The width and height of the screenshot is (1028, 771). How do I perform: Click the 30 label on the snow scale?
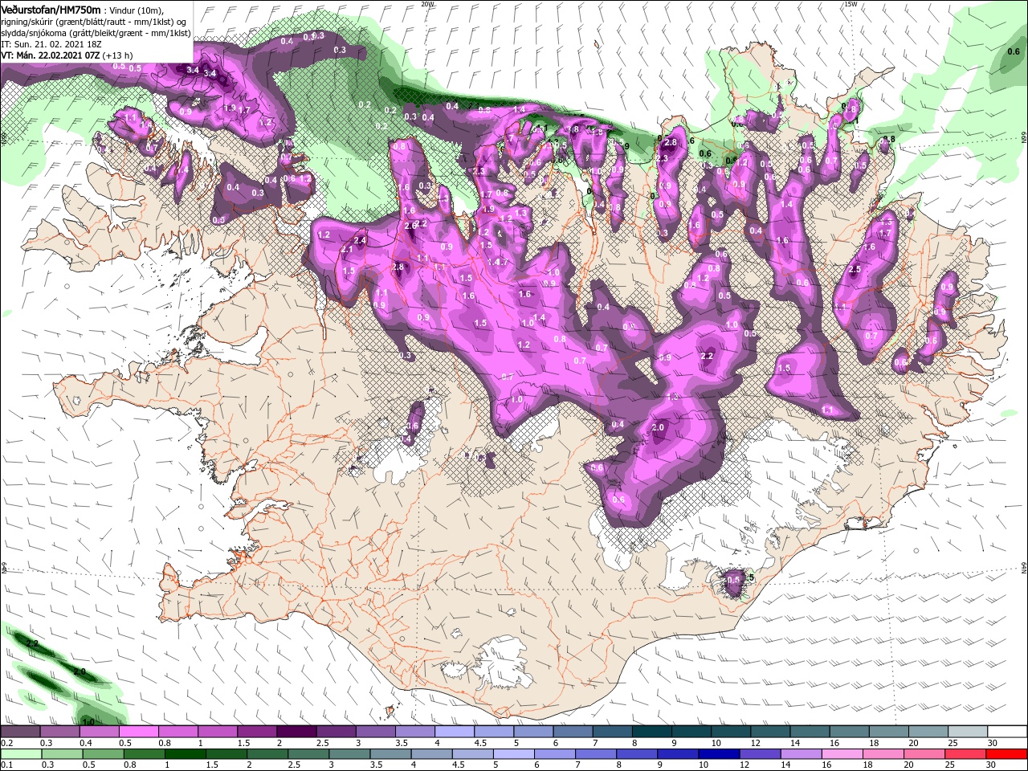[993, 743]
